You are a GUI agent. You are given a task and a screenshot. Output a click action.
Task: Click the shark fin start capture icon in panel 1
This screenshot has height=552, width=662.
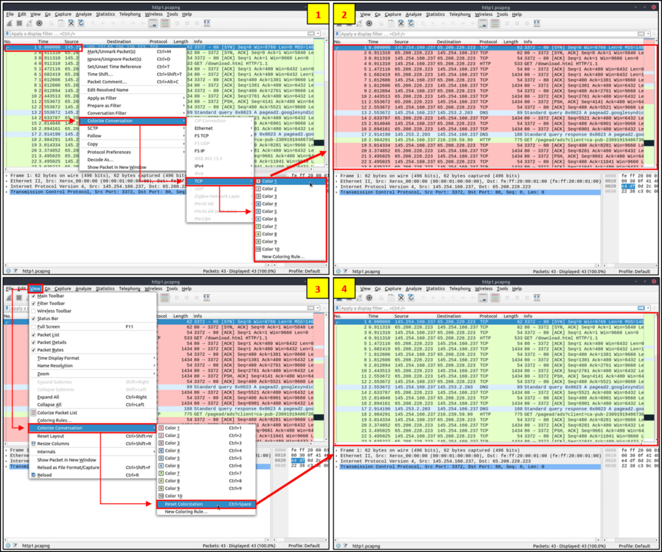[9, 23]
